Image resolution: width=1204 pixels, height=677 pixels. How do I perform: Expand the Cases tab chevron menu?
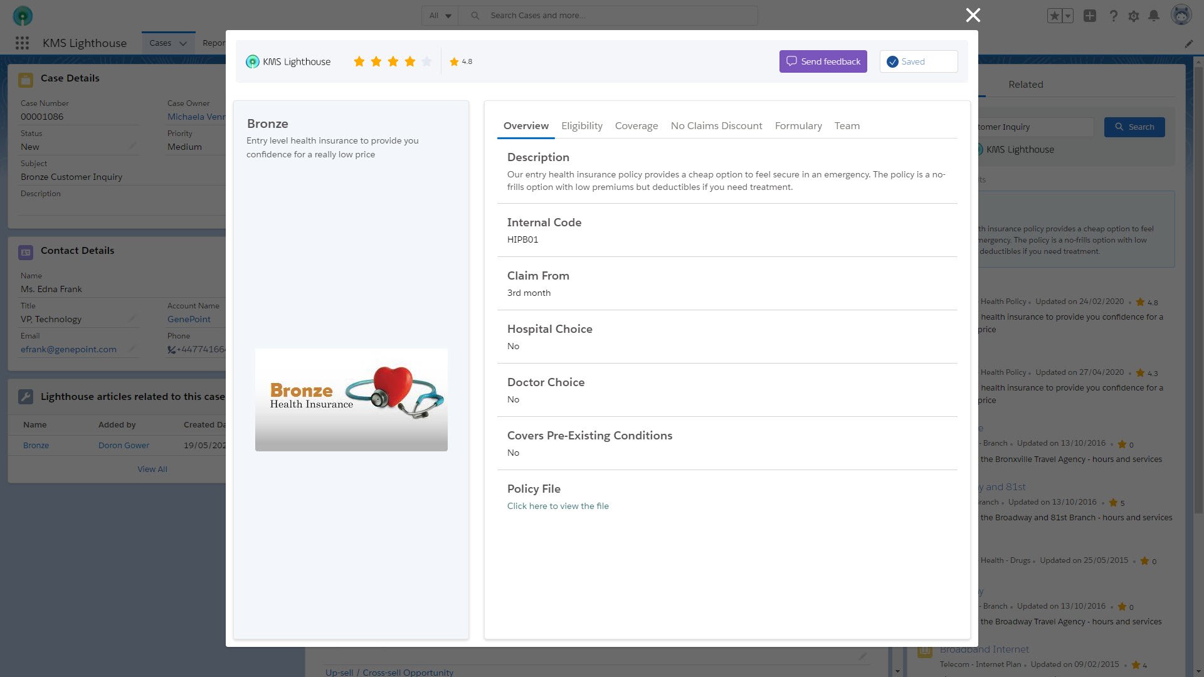183,43
